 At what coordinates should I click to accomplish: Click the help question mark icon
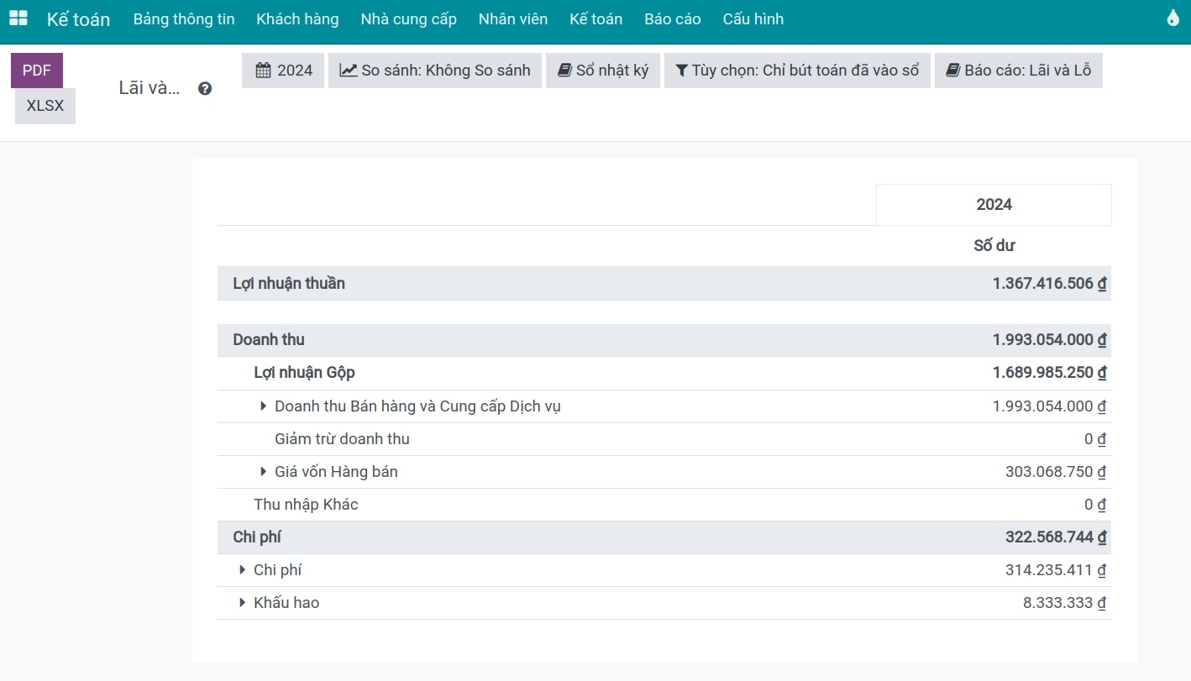[205, 88]
